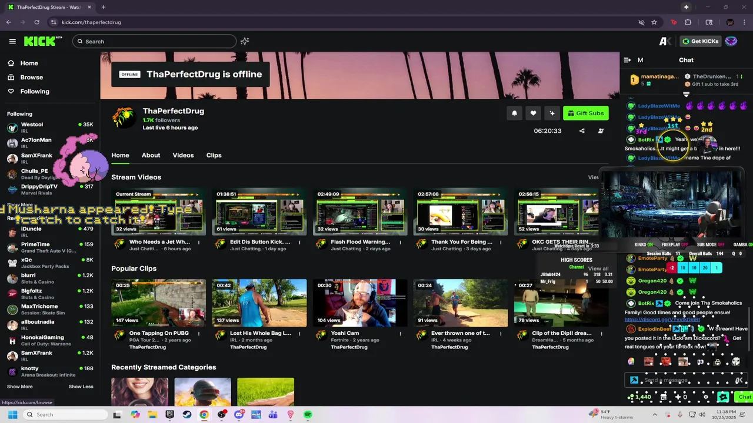Click the Send a message chat input
This screenshot has height=423, width=753.
(x=685, y=380)
